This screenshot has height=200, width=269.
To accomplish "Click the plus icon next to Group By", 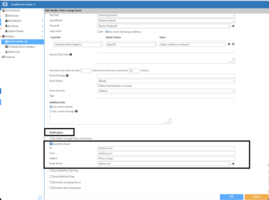I will tap(233, 26).
